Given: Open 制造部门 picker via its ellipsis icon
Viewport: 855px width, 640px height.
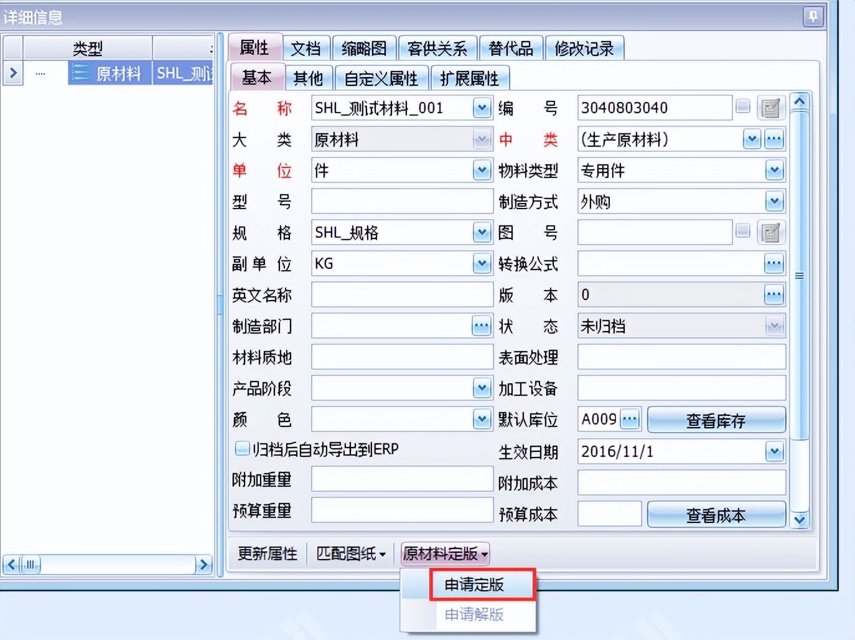Looking at the screenshot, I should [x=480, y=326].
